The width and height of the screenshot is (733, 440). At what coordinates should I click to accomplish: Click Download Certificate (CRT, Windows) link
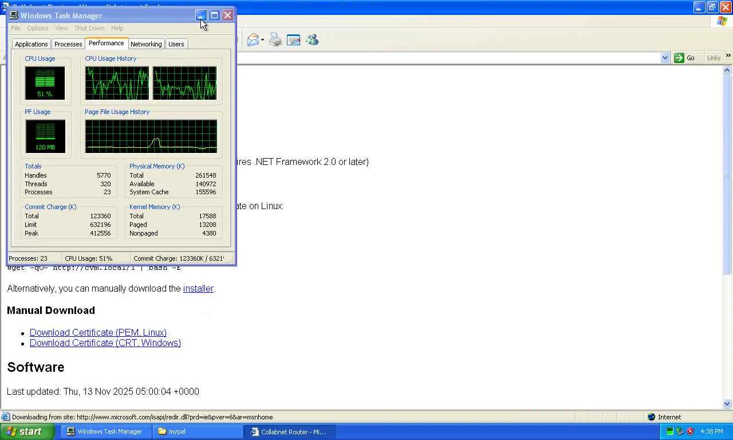(105, 343)
